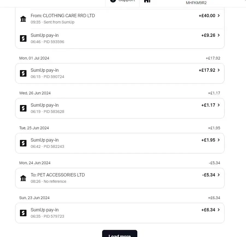Click bank icon beside PET ACCESSORIES LTD
Viewport: 246px width, 237px height.
pos(23,178)
